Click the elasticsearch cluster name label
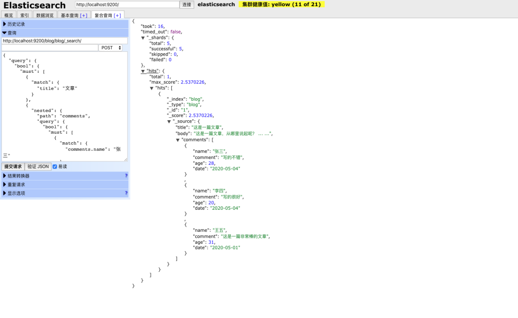 216,4
